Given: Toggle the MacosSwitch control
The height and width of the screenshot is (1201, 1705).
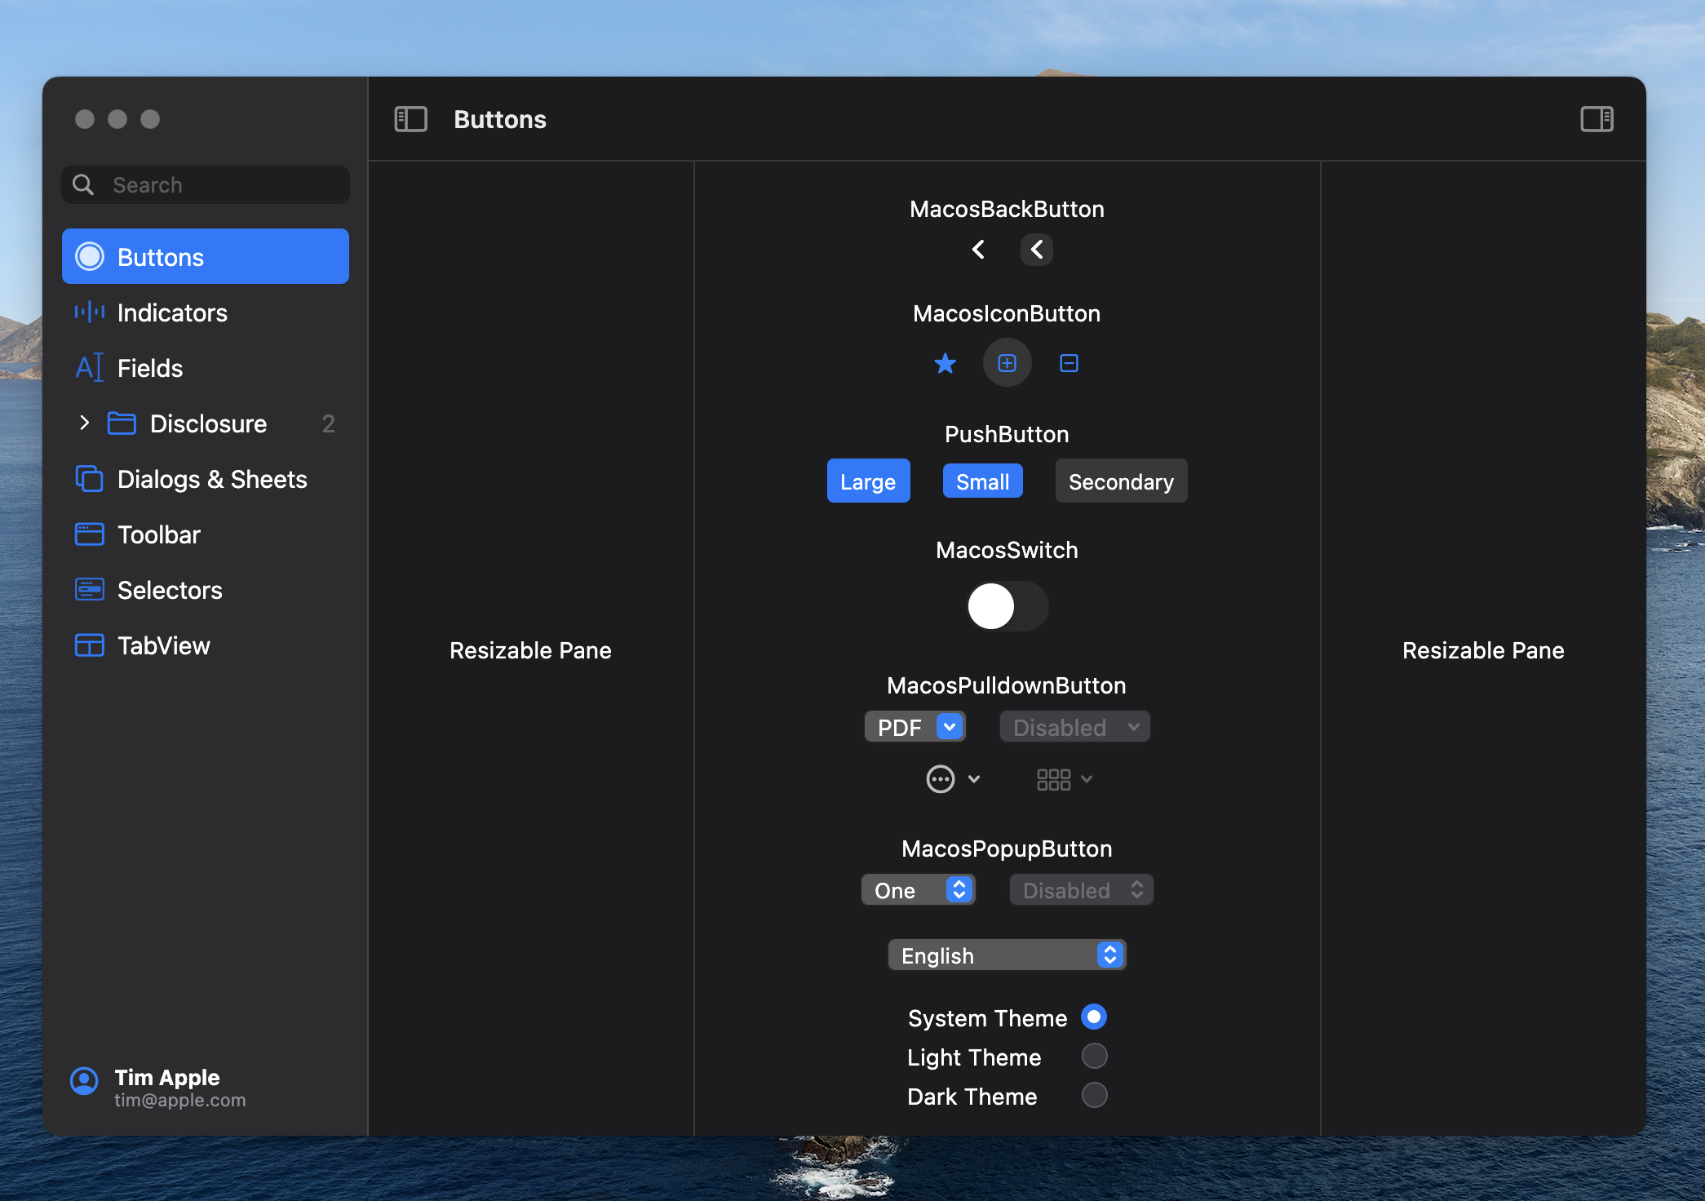Looking at the screenshot, I should (x=1007, y=606).
